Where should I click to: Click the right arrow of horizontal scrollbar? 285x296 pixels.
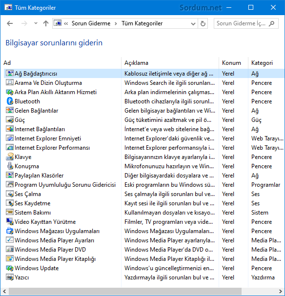pos(281,291)
